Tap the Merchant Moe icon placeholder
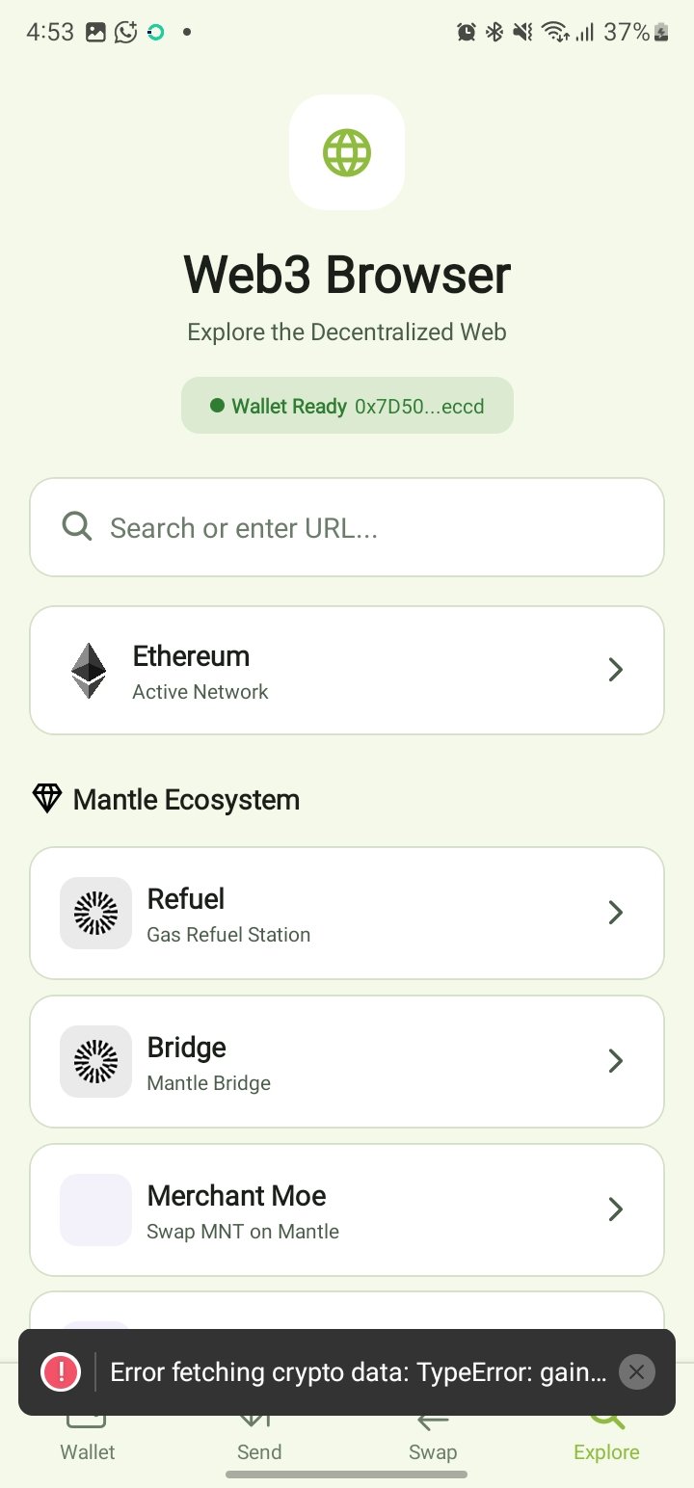This screenshot has height=1488, width=694. click(95, 1209)
